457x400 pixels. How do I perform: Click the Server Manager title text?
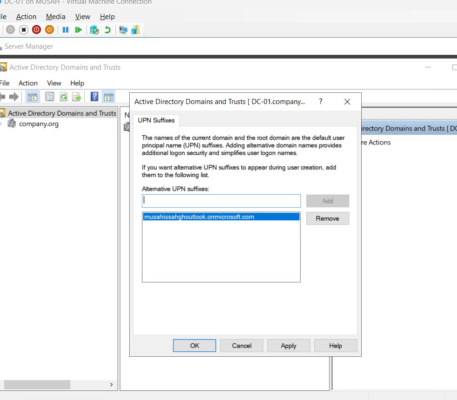coord(29,46)
